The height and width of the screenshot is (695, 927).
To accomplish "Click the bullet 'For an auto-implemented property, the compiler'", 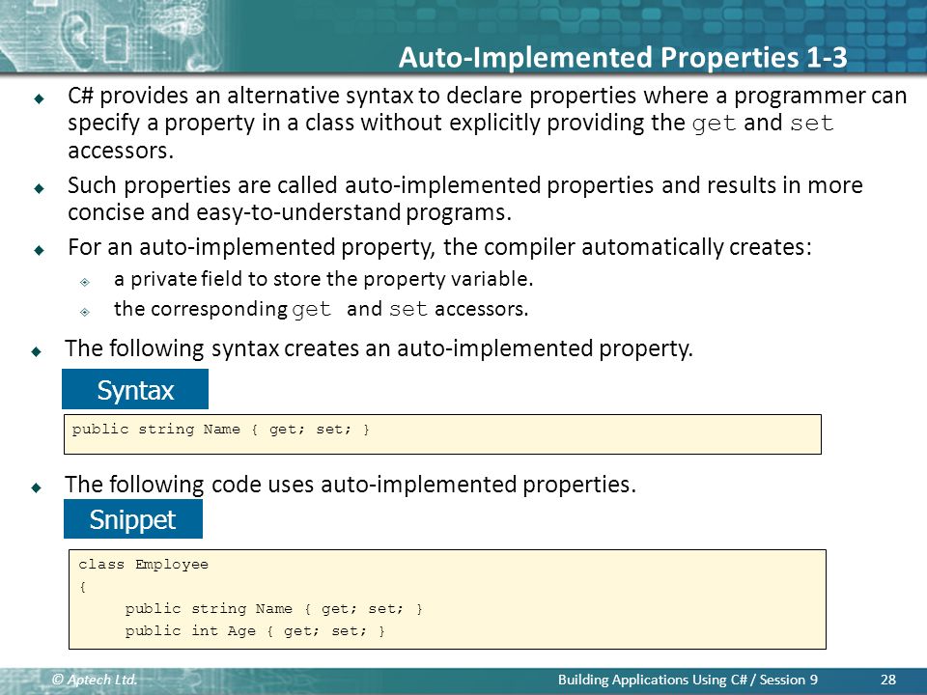I will click(x=440, y=247).
